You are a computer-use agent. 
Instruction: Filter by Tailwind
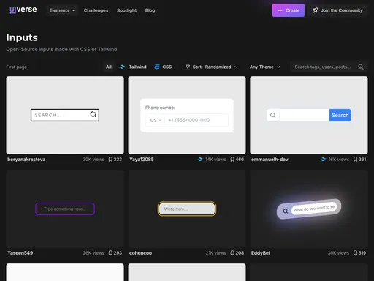click(x=133, y=67)
